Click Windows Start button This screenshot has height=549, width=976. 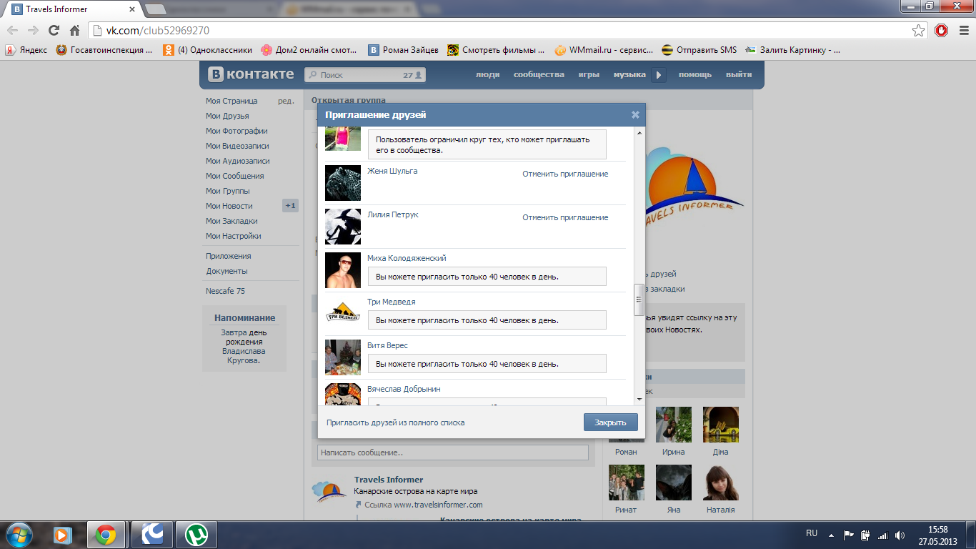tap(18, 534)
